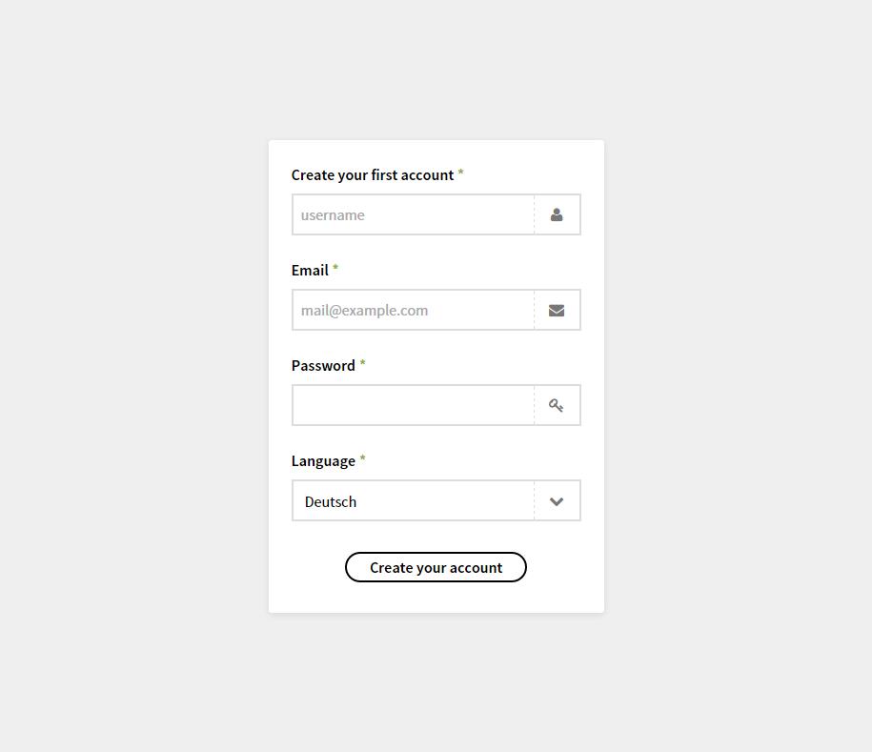Focus the username input field

pos(413,215)
